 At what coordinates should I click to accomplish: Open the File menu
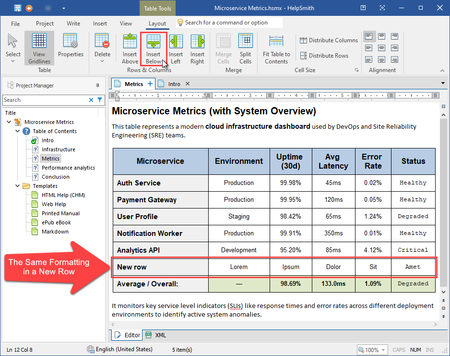coord(15,24)
